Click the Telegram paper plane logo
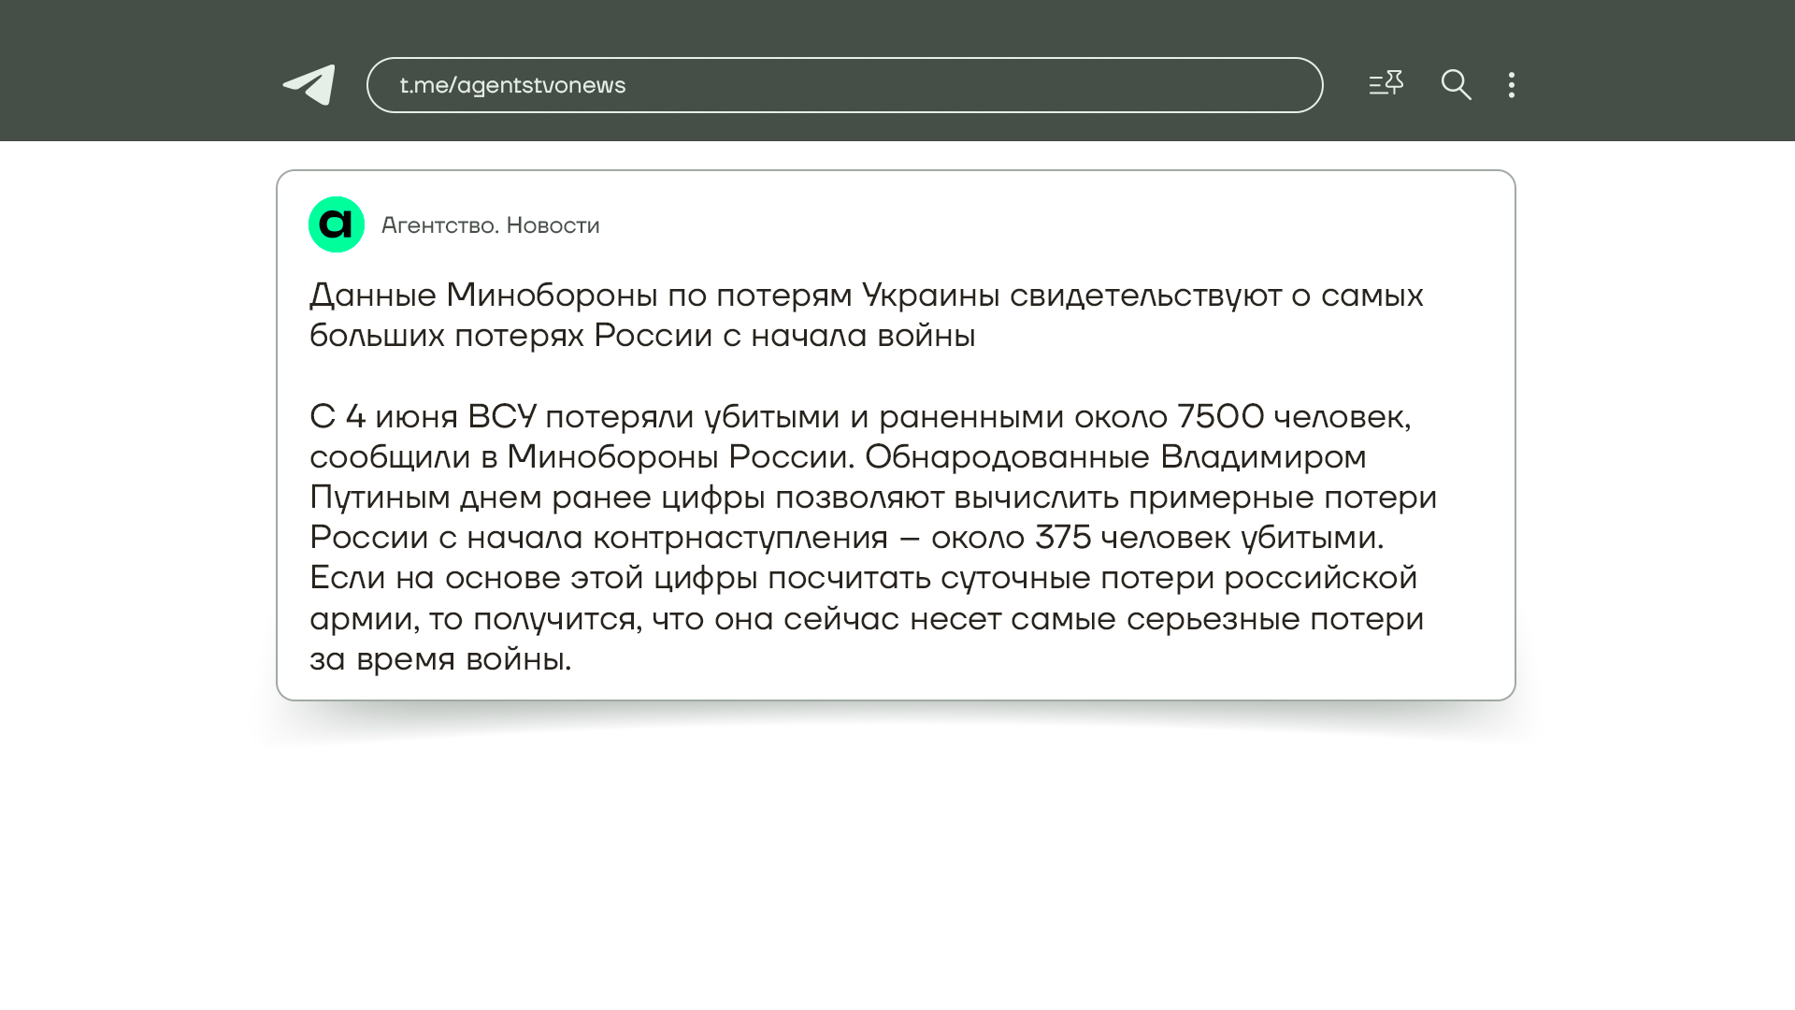This screenshot has width=1795, height=1010. pos(309,85)
